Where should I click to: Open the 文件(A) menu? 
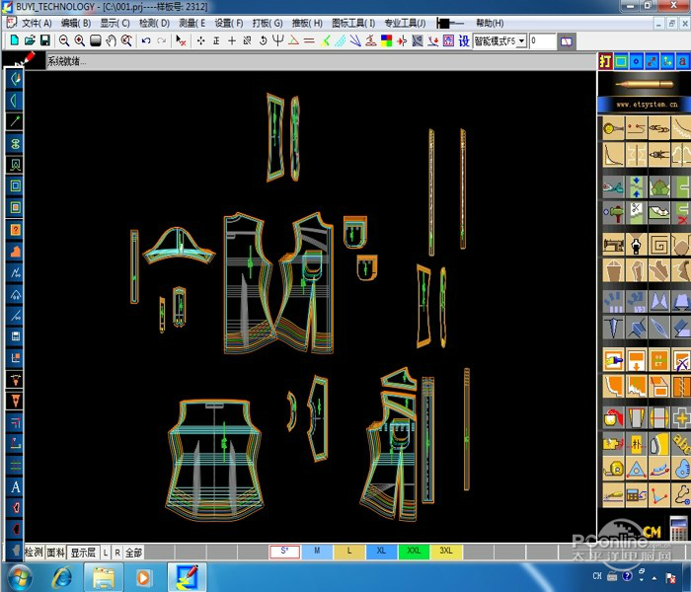(36, 23)
